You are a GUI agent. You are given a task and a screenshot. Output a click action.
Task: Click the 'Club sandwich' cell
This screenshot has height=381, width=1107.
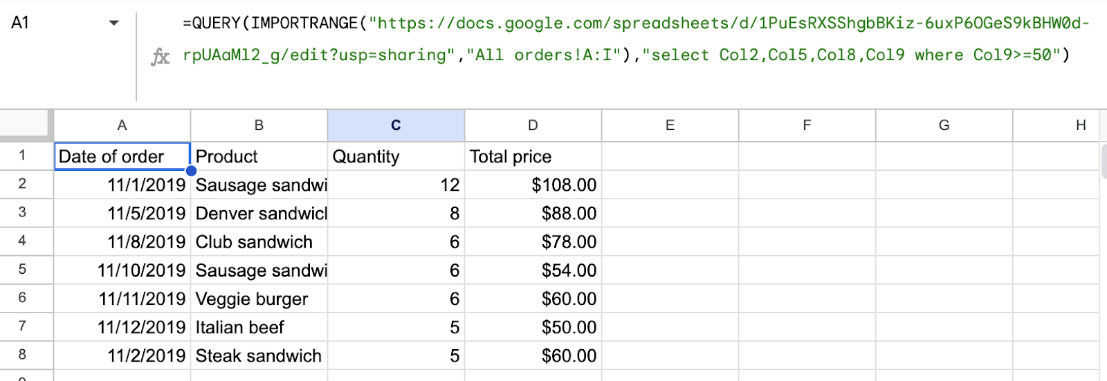click(259, 241)
